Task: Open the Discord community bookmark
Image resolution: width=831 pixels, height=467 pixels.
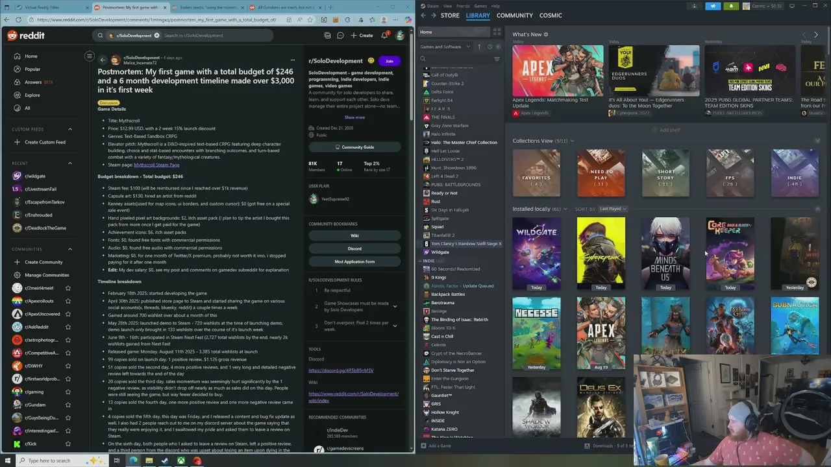Action: [354, 248]
